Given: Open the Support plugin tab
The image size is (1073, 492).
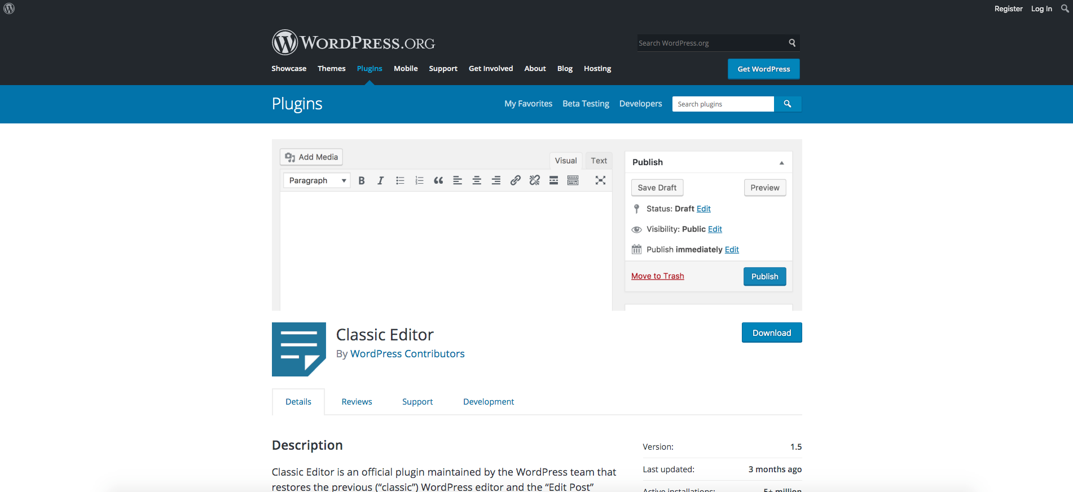Looking at the screenshot, I should pos(417,402).
